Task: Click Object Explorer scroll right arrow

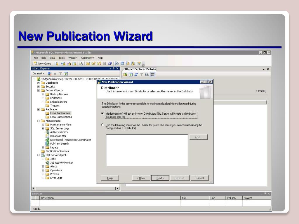Action: (117, 188)
